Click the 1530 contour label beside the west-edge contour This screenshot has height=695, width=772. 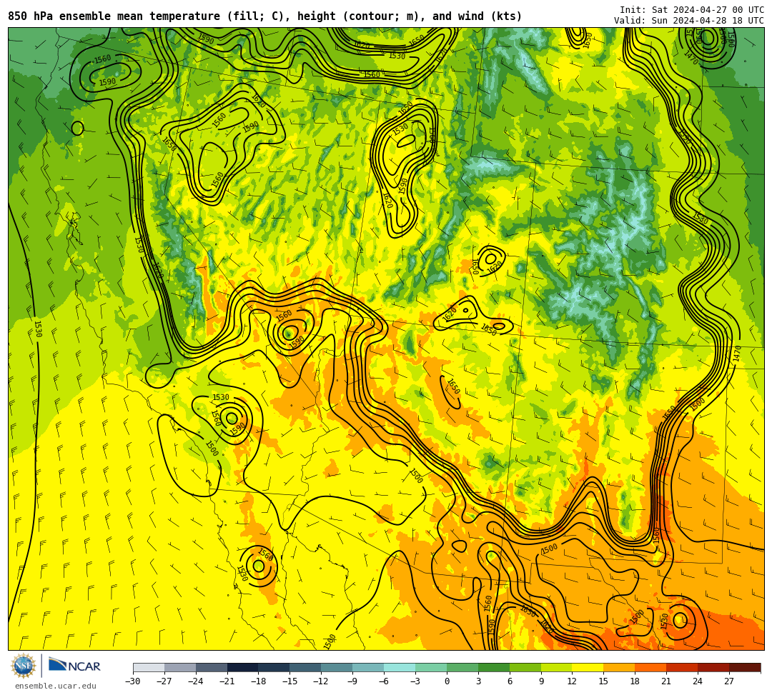click(38, 329)
